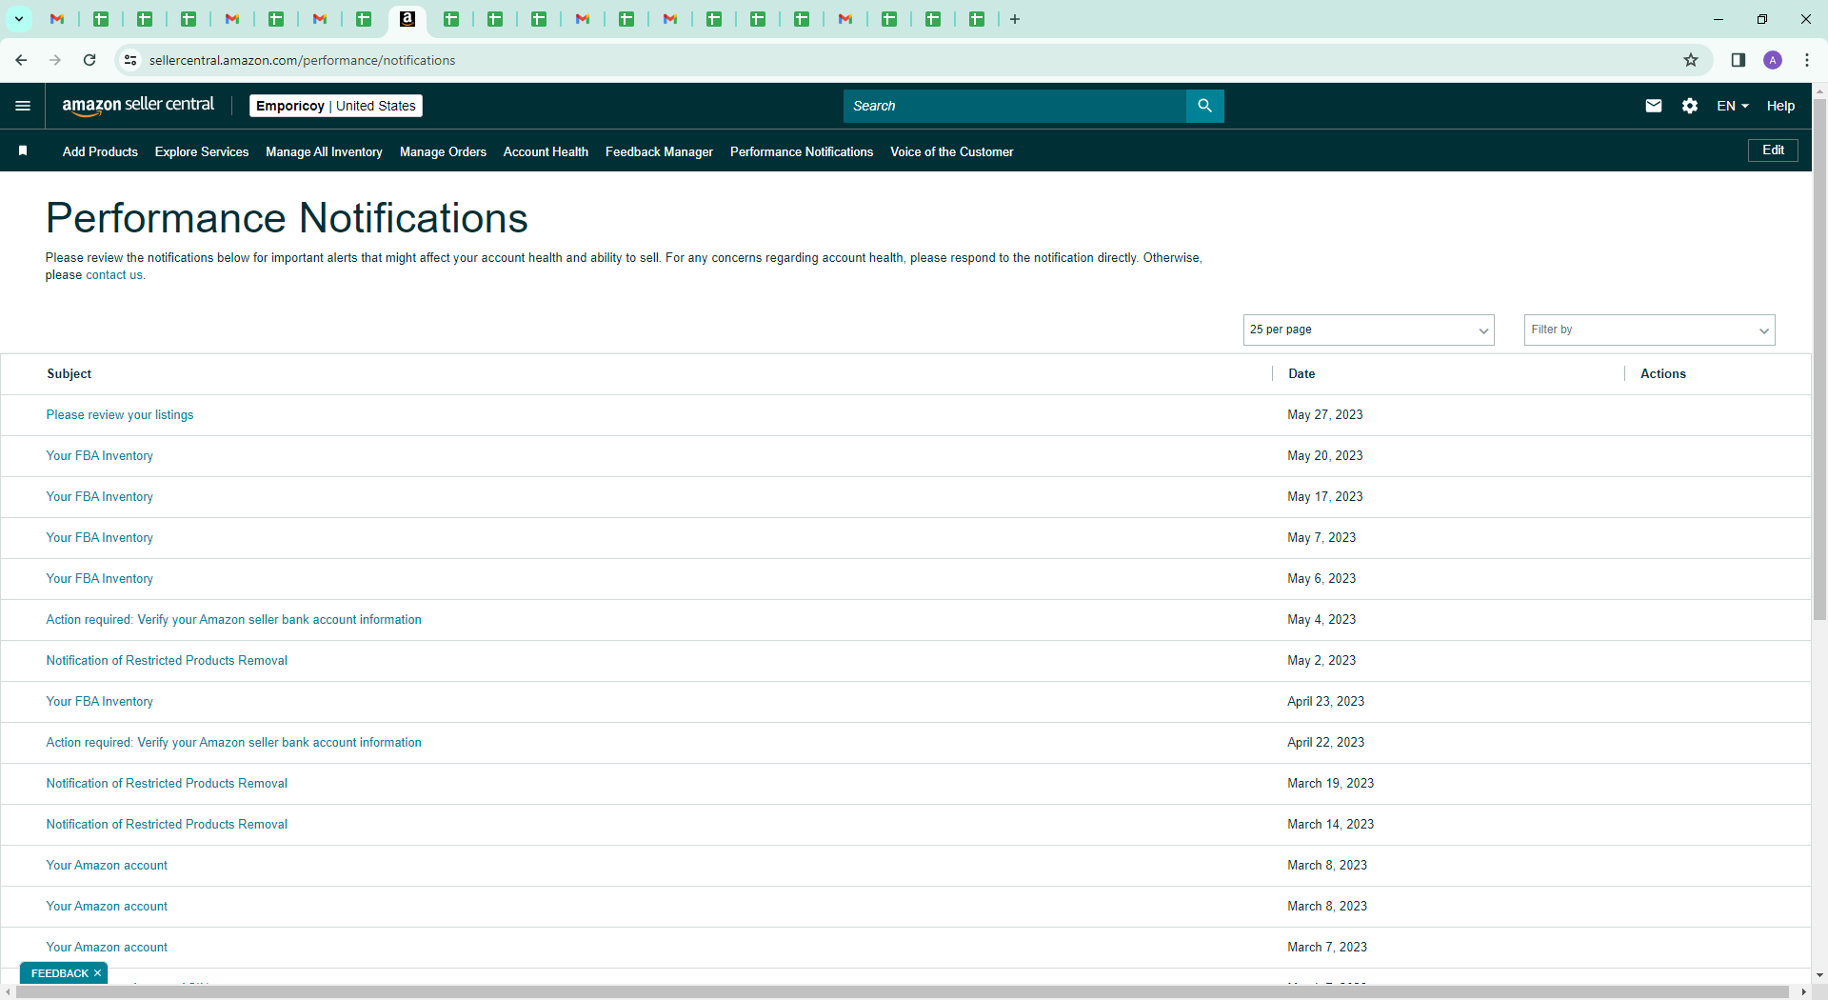Screen dimensions: 1828x1000
Task: Select the active Amazon tab
Action: 407,19
